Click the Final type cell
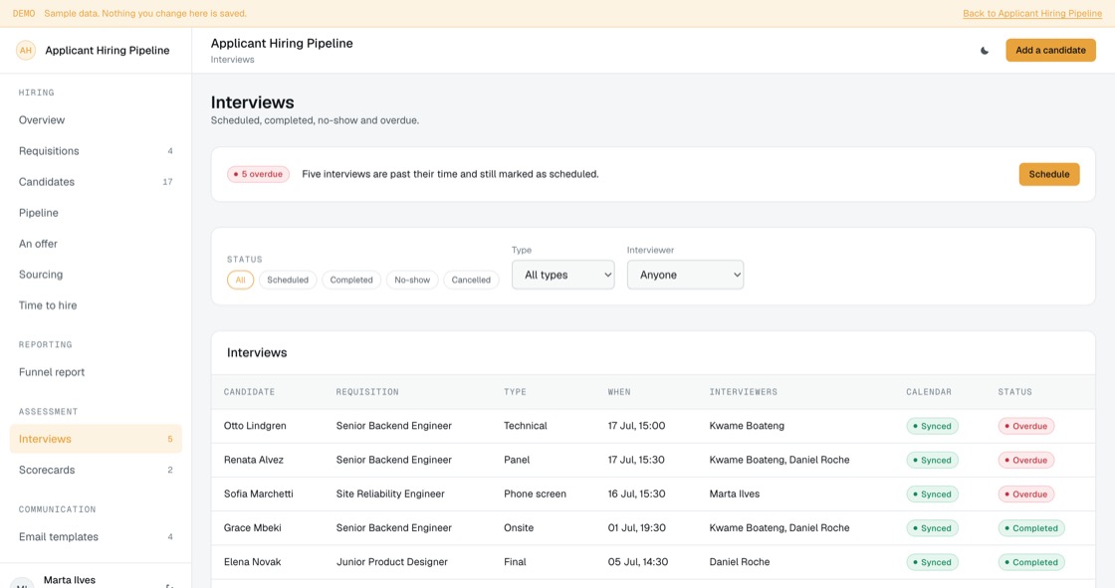 [515, 562]
